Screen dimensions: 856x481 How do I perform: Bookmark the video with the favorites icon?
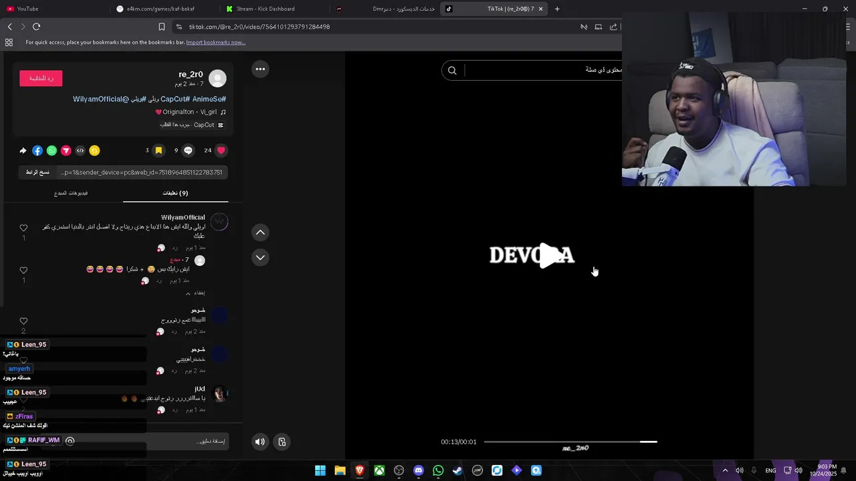(x=158, y=150)
